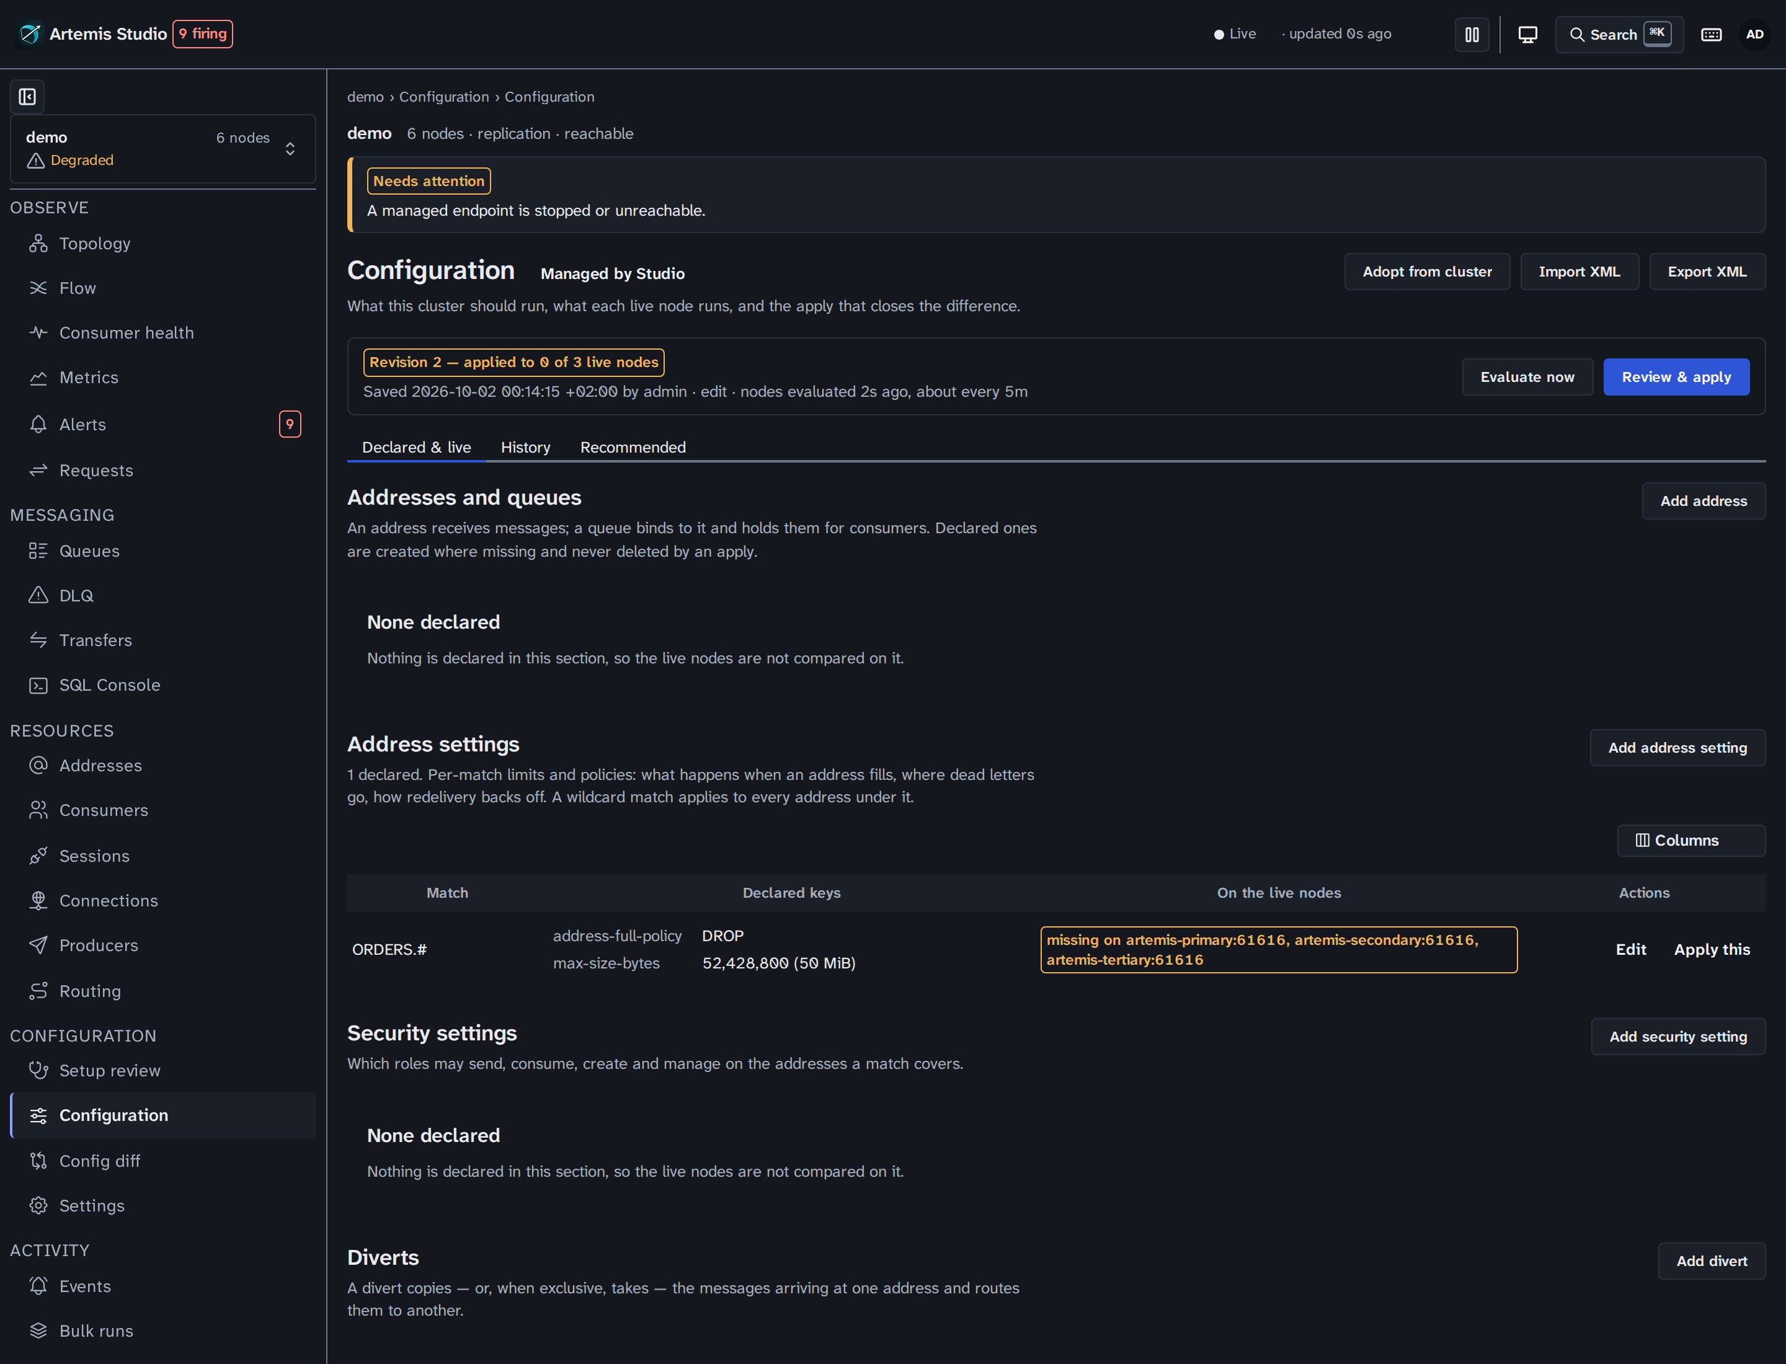Show keyboard shortcuts icon
1786x1364 pixels.
coord(1710,34)
